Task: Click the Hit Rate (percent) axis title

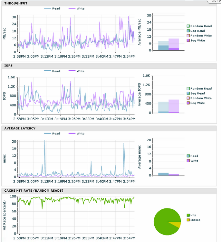Action: tap(4, 215)
